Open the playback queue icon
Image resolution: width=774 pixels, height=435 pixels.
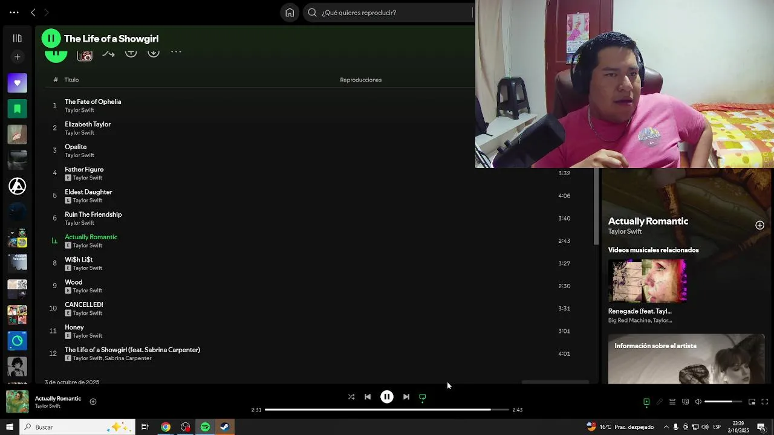click(672, 402)
